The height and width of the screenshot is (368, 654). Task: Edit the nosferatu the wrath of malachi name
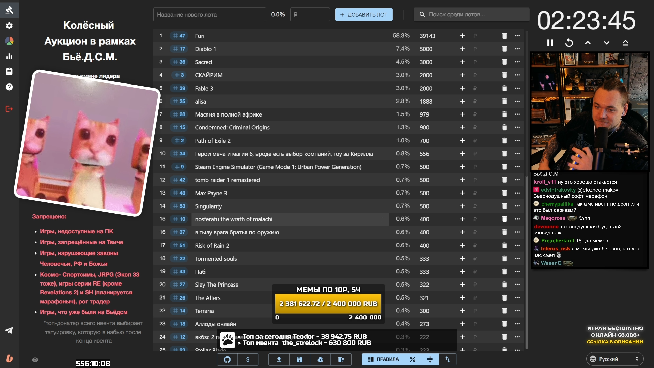tap(290, 219)
